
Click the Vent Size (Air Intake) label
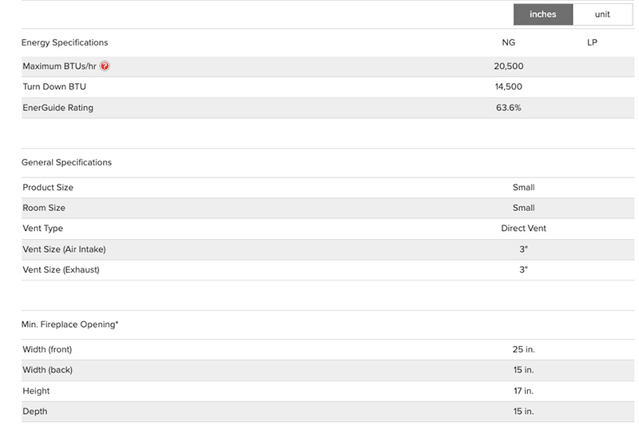(x=64, y=249)
